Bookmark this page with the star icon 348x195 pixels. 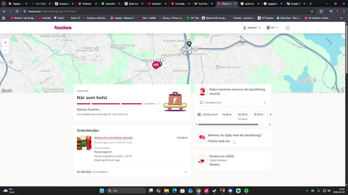(x=312, y=11)
